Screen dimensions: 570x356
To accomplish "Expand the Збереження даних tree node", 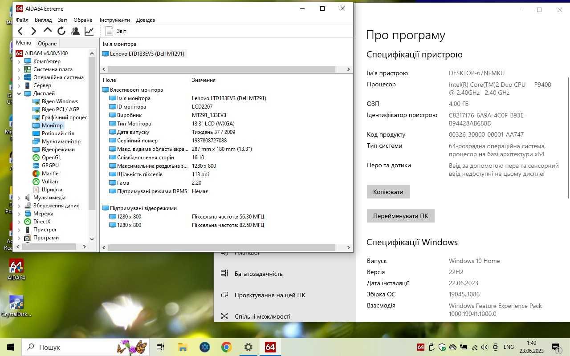I will 19,206.
